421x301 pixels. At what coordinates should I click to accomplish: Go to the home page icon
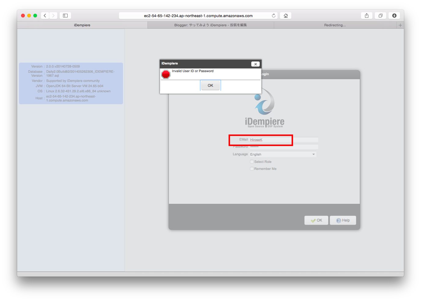click(x=285, y=16)
